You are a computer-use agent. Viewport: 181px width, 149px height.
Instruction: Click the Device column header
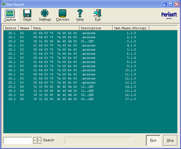11,28
